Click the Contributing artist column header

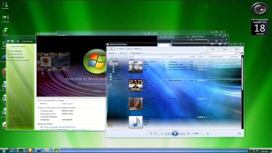point(216,57)
